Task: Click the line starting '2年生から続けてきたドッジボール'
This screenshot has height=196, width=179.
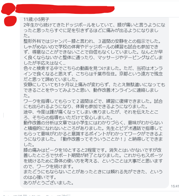Action: pyautogui.click(x=94, y=25)
